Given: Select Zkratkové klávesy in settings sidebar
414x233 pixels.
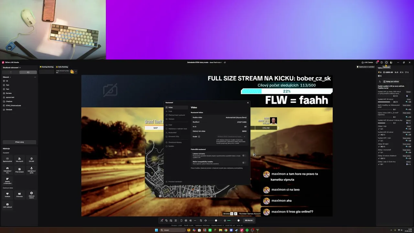Looking at the screenshot, I should coord(177,142).
